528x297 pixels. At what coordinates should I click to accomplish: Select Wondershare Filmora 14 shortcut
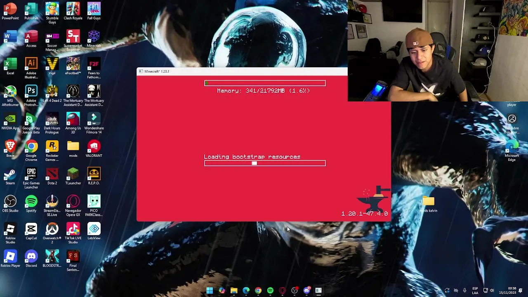pyautogui.click(x=94, y=123)
